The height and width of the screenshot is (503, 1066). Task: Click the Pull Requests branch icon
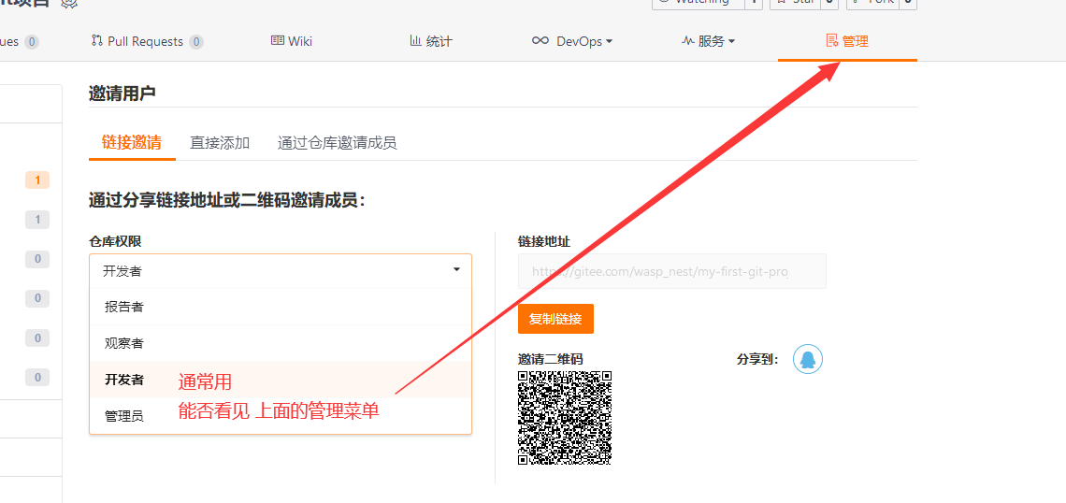(96, 40)
